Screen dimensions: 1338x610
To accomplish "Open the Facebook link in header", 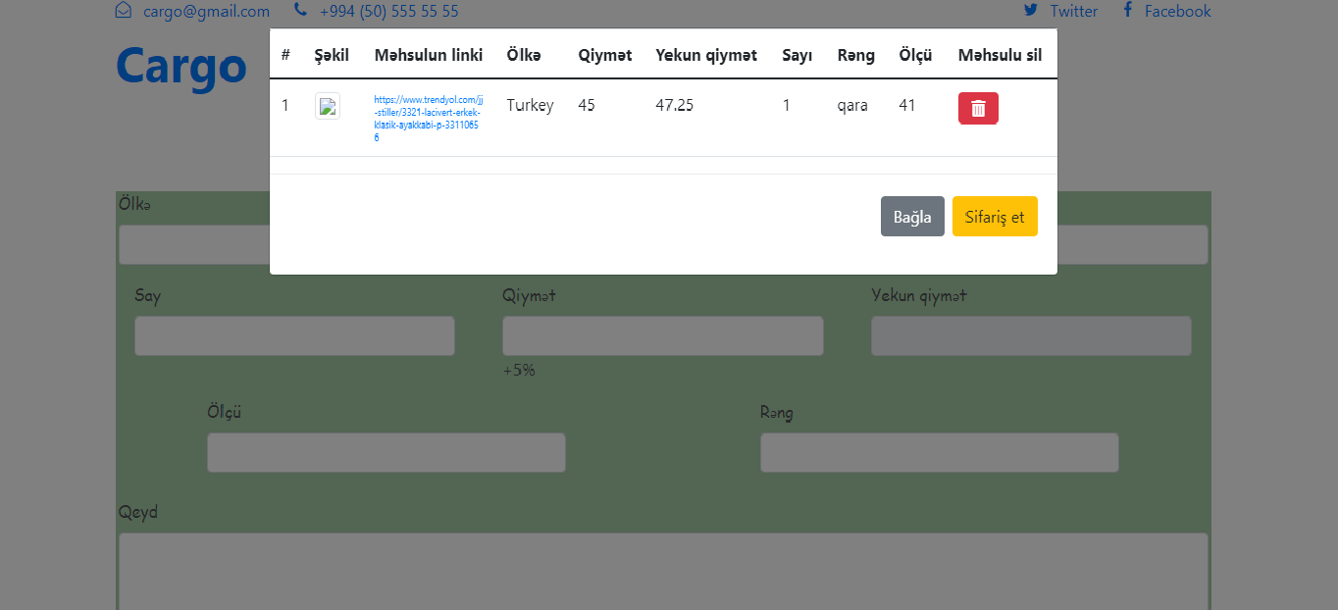I will (1177, 12).
